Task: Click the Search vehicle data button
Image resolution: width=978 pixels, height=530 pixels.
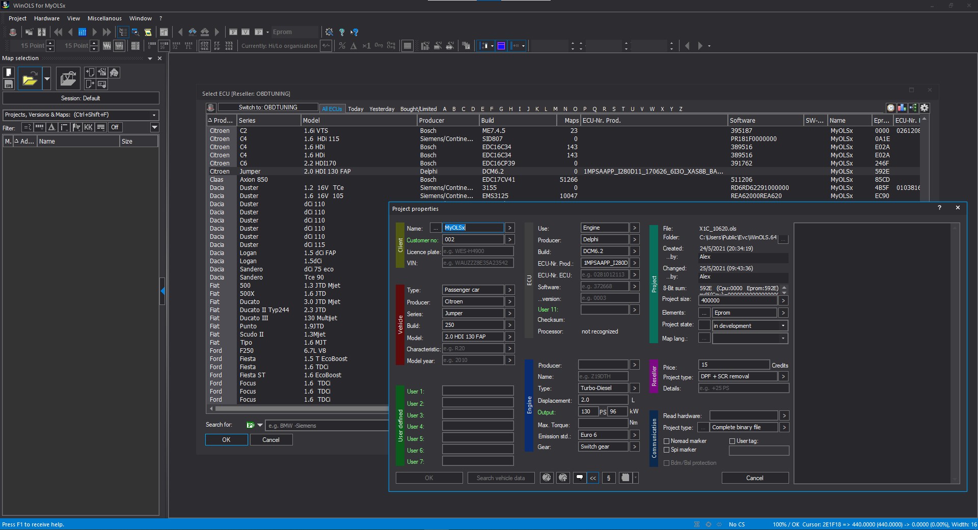Action: (500, 478)
